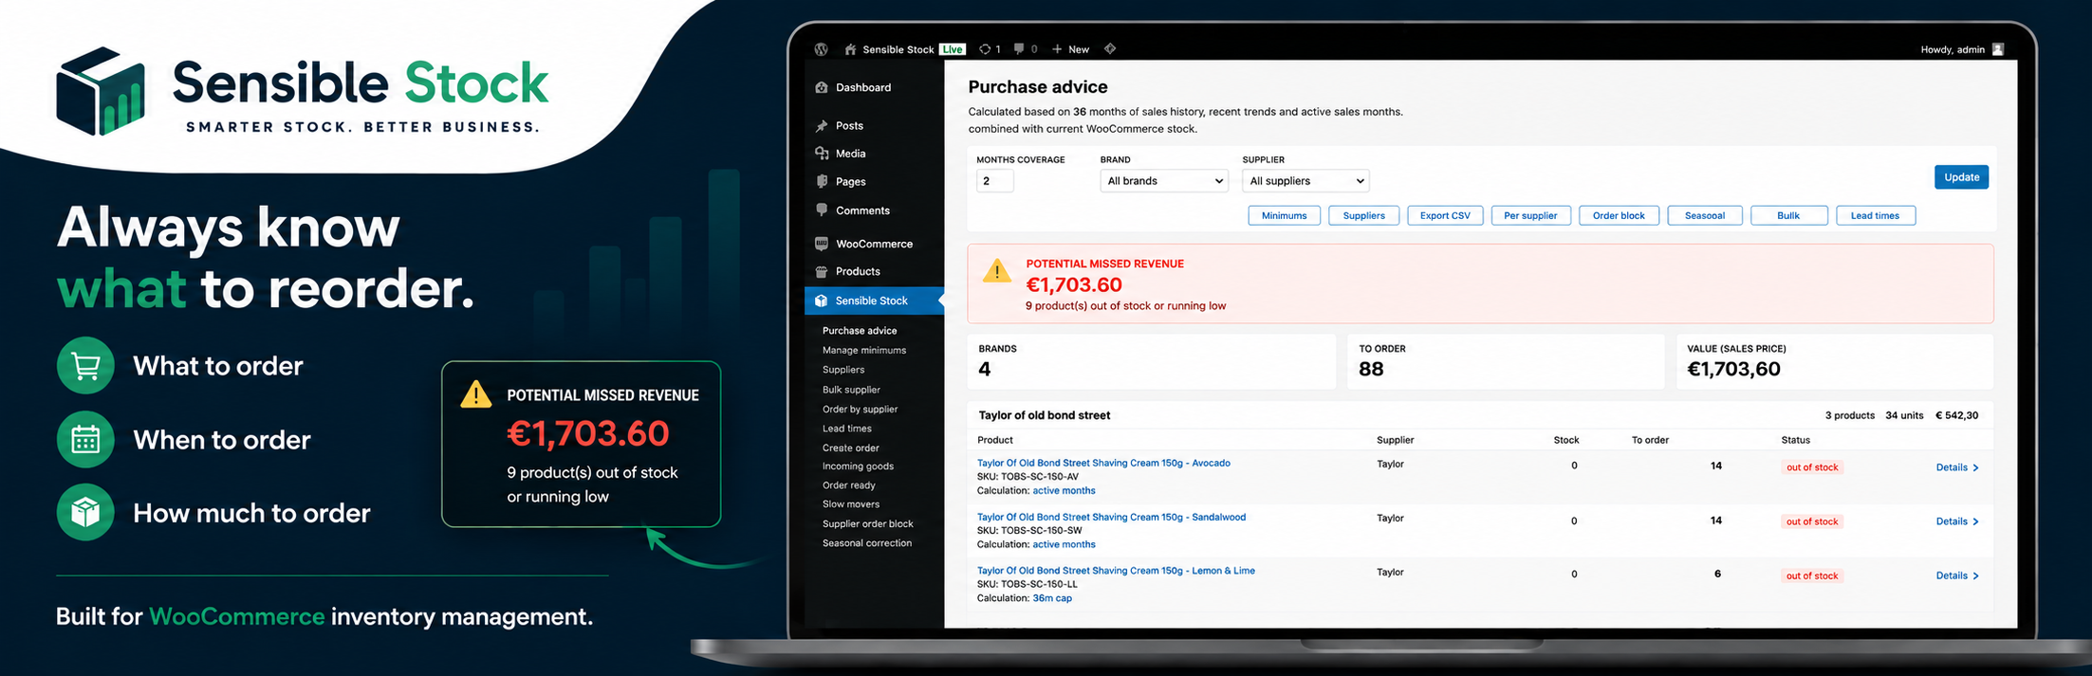
Task: Open the Sandalwood shaving cream product link
Action: pos(1111,517)
